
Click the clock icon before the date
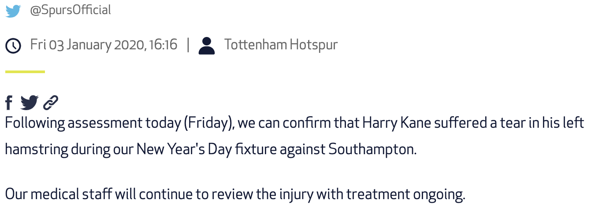[x=13, y=45]
